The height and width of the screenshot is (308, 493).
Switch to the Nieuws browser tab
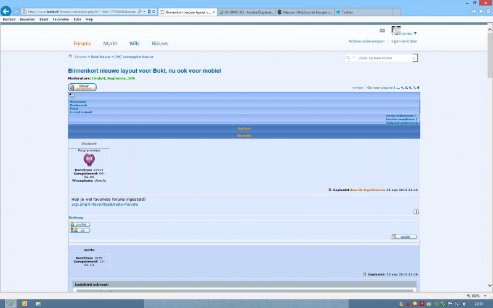point(305,12)
